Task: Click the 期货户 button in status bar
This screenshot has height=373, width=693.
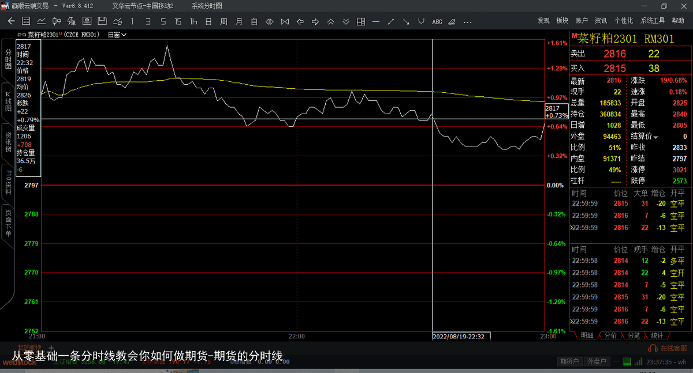Action: [x=569, y=361]
